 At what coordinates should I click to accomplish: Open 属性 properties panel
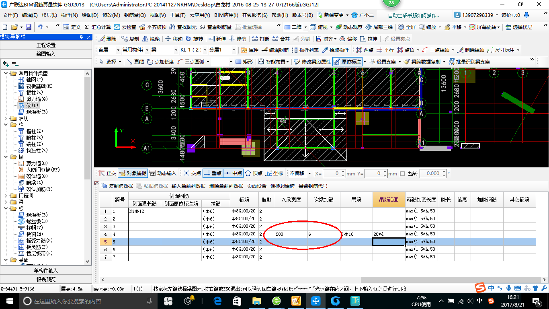tap(250, 50)
